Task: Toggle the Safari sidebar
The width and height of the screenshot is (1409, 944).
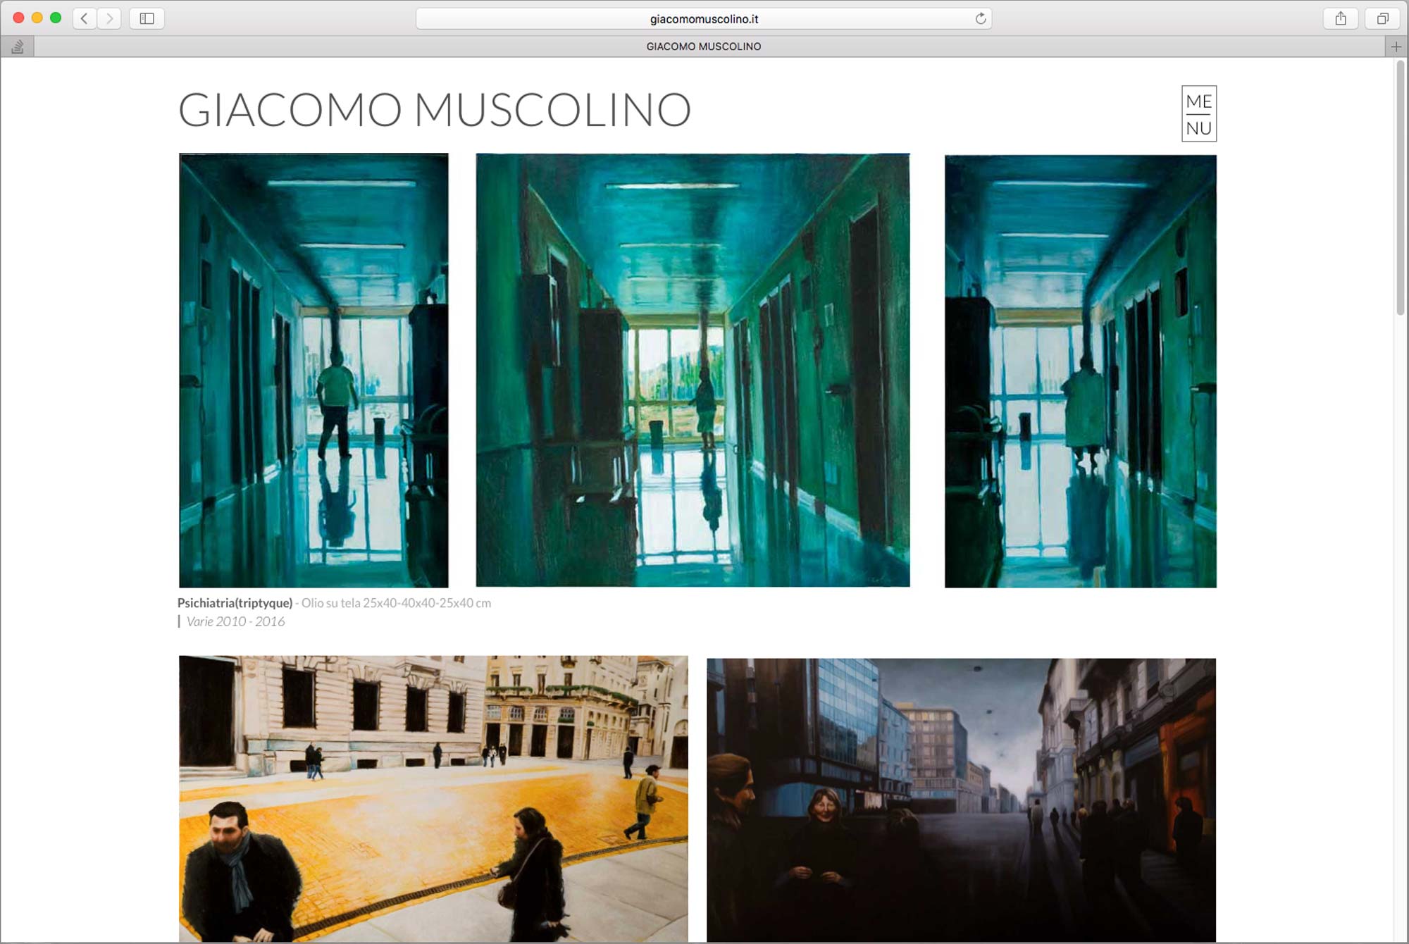Action: [x=148, y=19]
